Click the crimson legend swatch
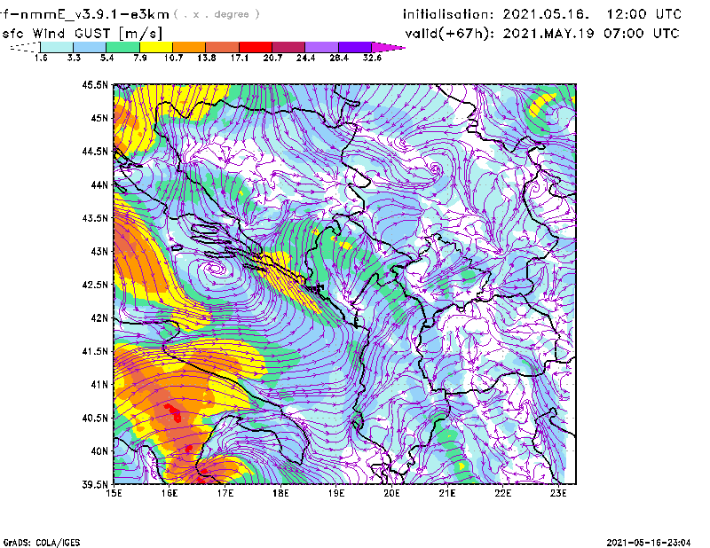This screenshot has width=710, height=548. [x=288, y=47]
